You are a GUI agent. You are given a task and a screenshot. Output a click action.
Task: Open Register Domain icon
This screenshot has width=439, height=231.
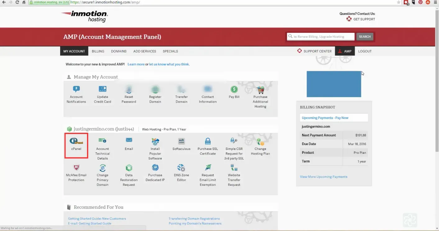click(155, 90)
